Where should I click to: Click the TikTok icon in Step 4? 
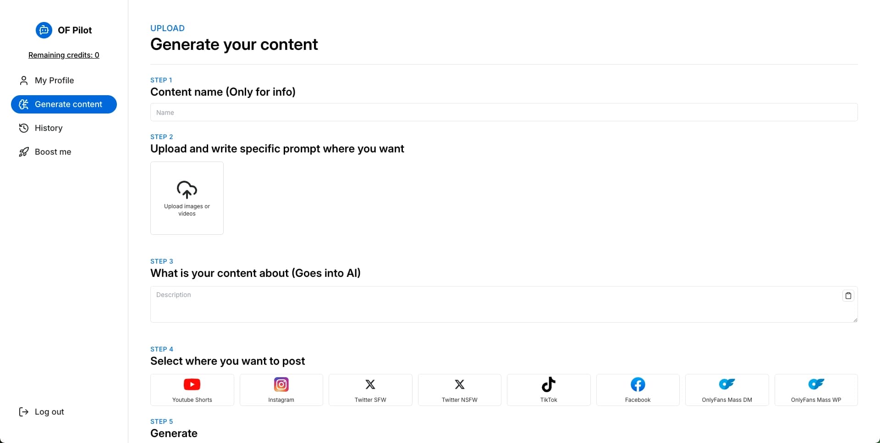tap(549, 384)
